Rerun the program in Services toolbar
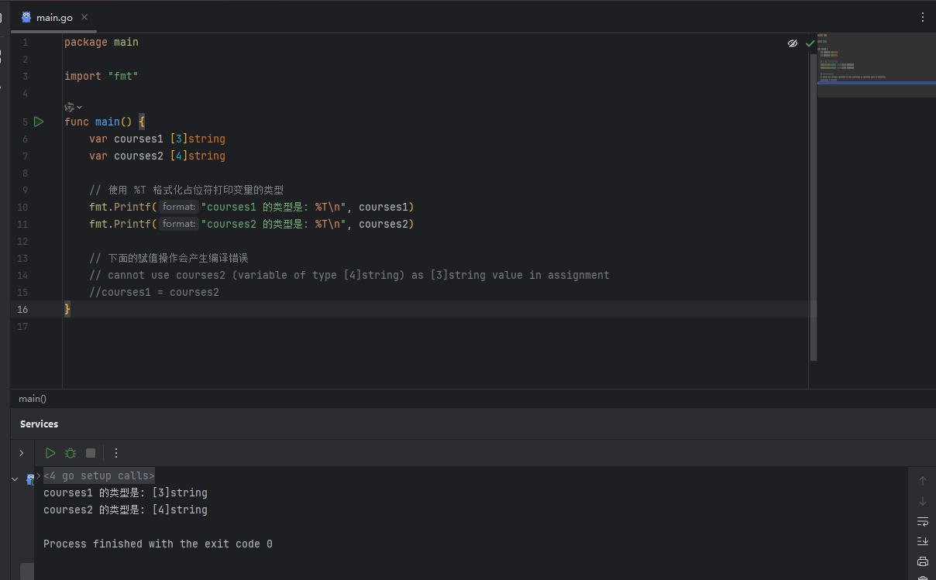The width and height of the screenshot is (936, 580). [50, 453]
